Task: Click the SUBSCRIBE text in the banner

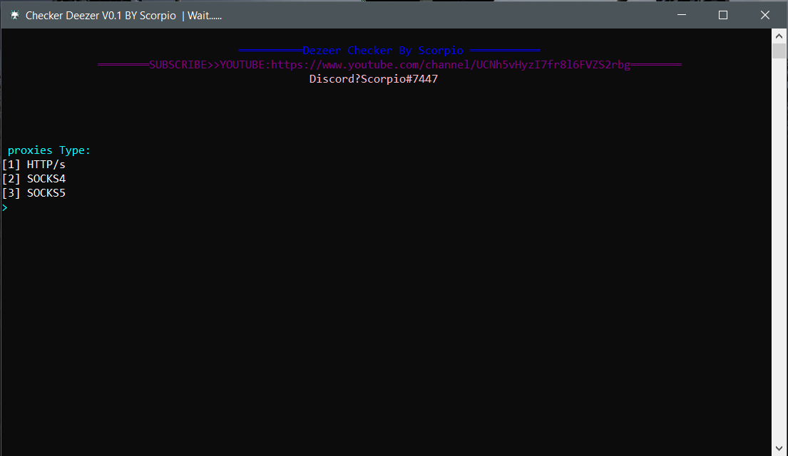Action: coord(178,65)
